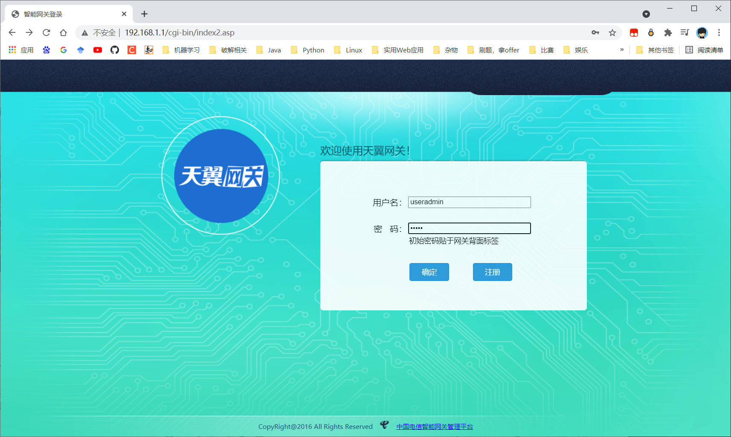
Task: Reload the gateway login page
Action: [46, 32]
